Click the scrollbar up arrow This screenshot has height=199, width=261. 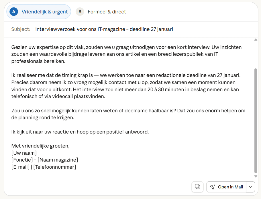[256, 40]
